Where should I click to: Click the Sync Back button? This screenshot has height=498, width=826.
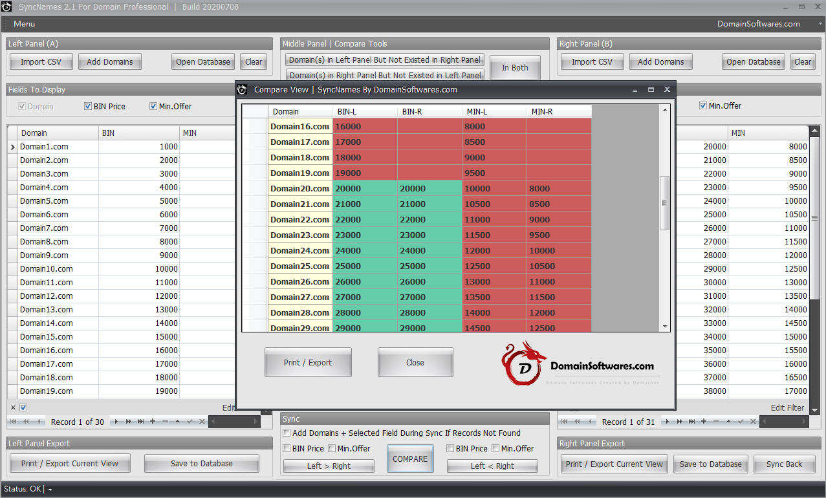pos(784,464)
